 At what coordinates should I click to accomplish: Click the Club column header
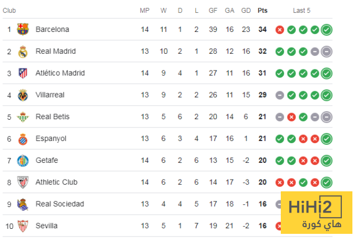pos(9,10)
